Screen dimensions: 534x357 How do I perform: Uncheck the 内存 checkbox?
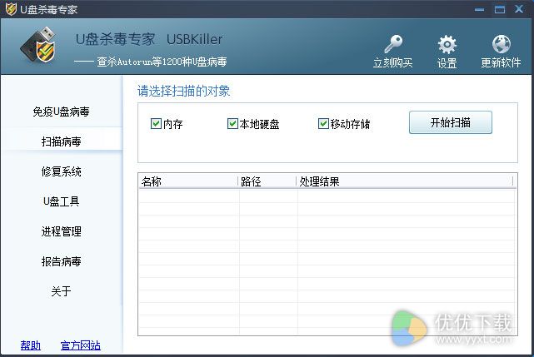pyautogui.click(x=156, y=123)
